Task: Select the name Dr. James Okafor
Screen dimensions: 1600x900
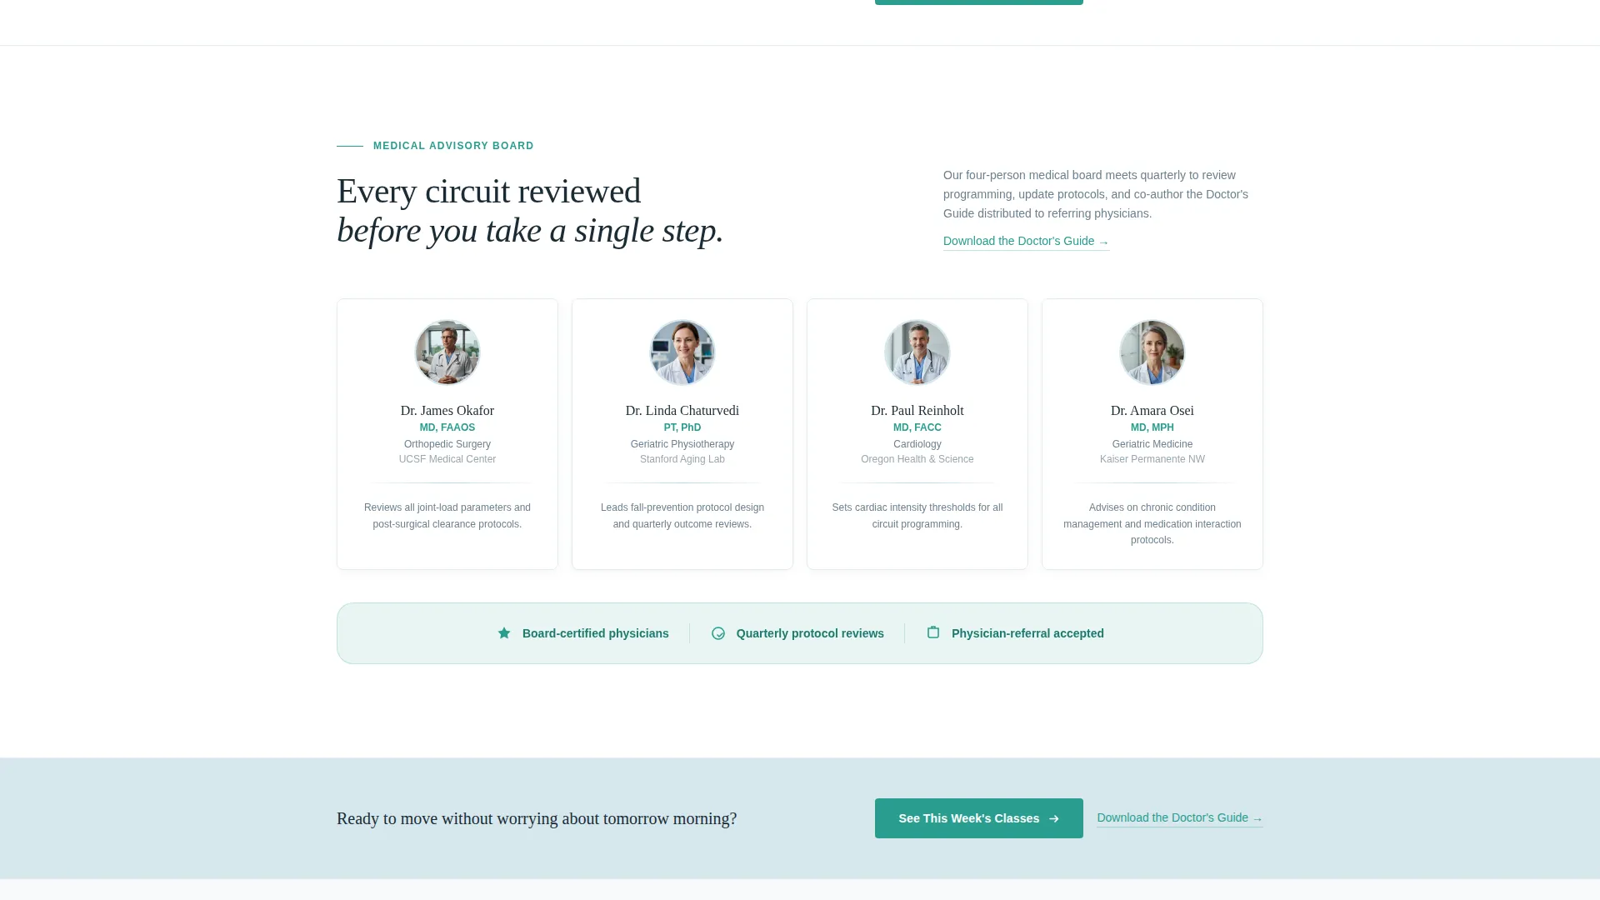Action: click(447, 411)
